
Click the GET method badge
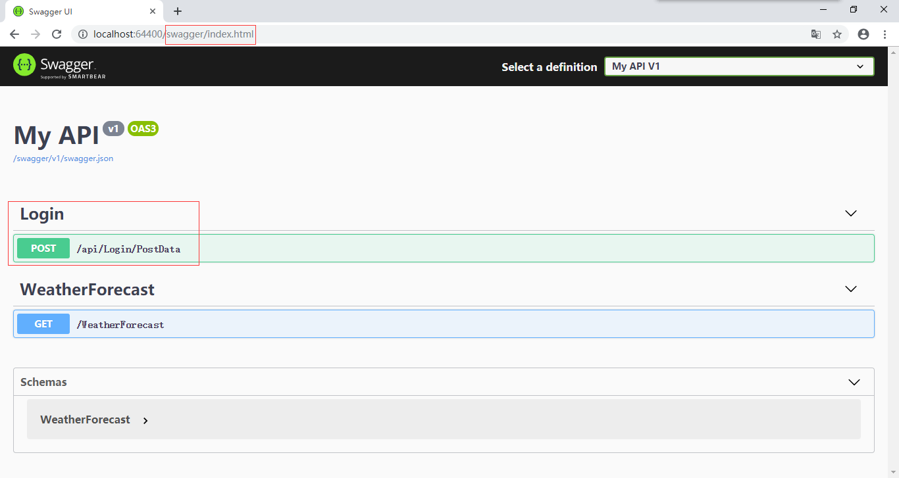click(43, 324)
